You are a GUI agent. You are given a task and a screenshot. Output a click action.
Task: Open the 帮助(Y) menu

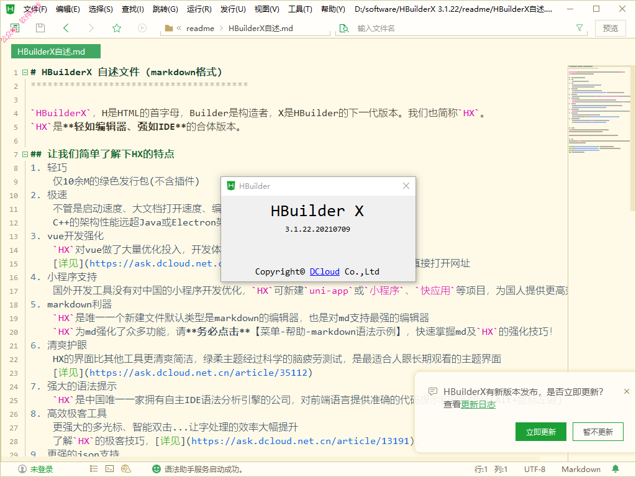pyautogui.click(x=333, y=9)
